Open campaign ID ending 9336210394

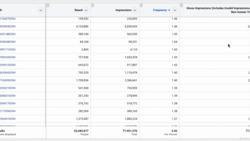[x=8, y=88]
